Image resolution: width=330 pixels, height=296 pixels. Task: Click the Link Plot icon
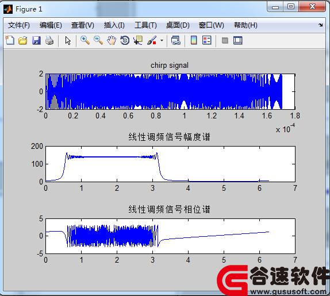176,40
